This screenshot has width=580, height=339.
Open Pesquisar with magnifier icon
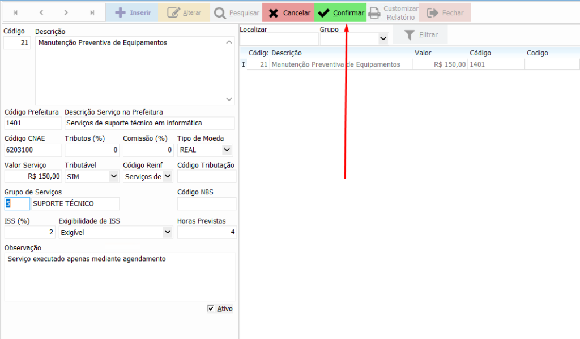[236, 12]
